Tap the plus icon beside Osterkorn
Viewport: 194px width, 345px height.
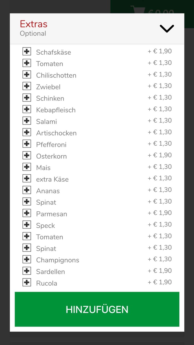pyautogui.click(x=27, y=155)
